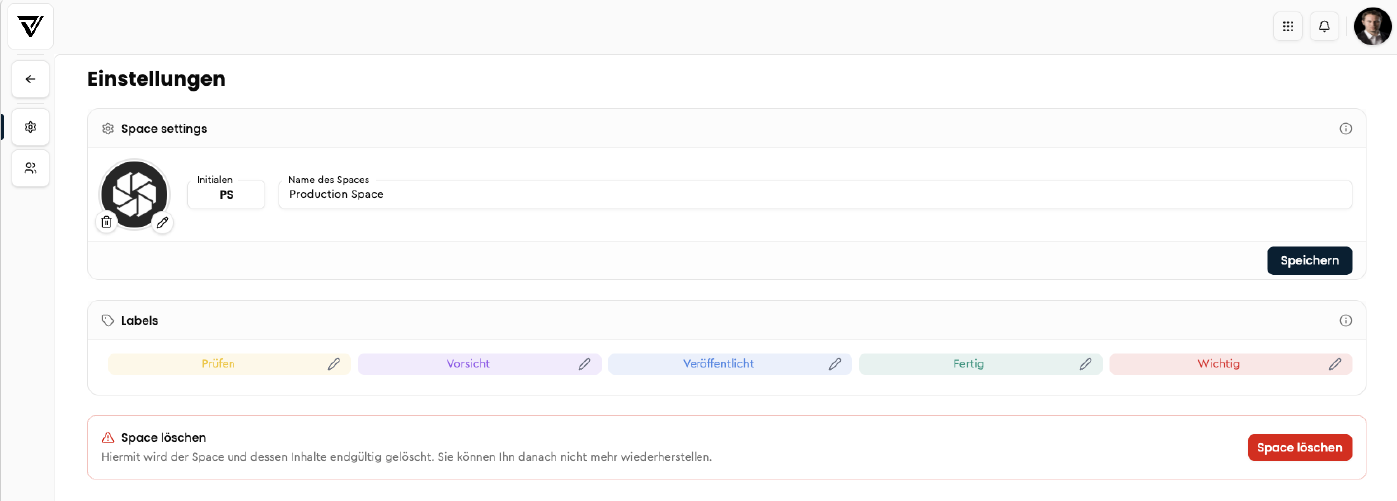Show info for Labels section

point(1345,321)
